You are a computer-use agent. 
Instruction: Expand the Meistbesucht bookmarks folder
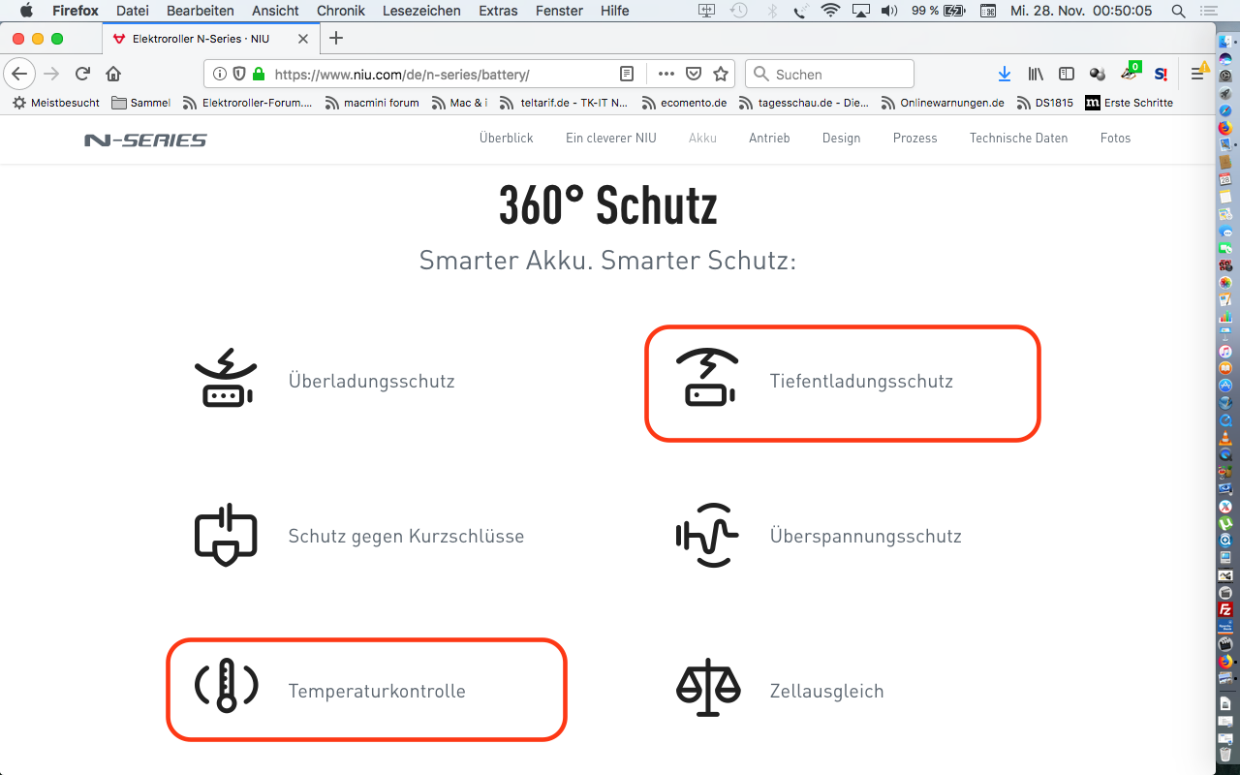pos(56,103)
